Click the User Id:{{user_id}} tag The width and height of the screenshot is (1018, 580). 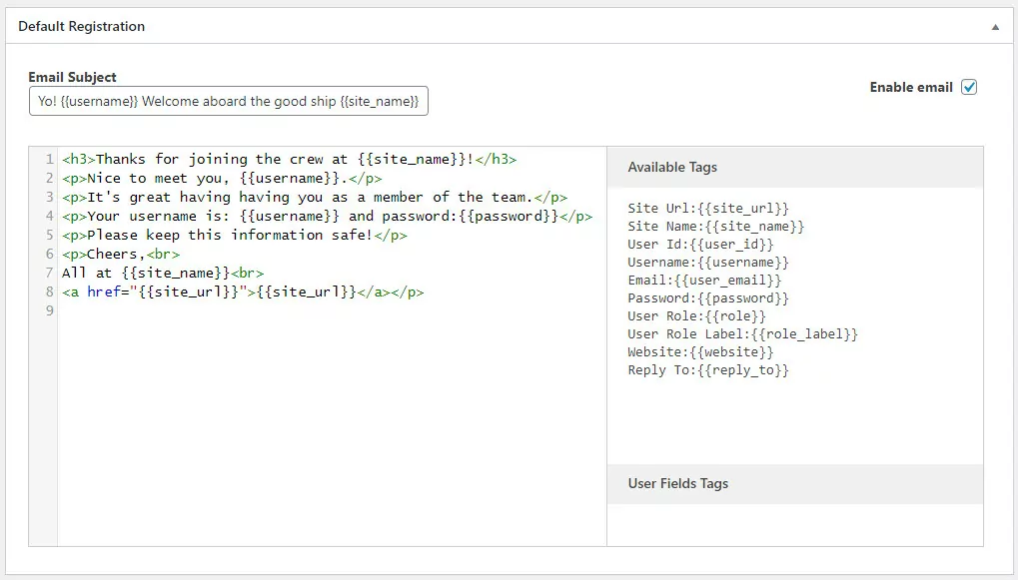click(x=700, y=244)
